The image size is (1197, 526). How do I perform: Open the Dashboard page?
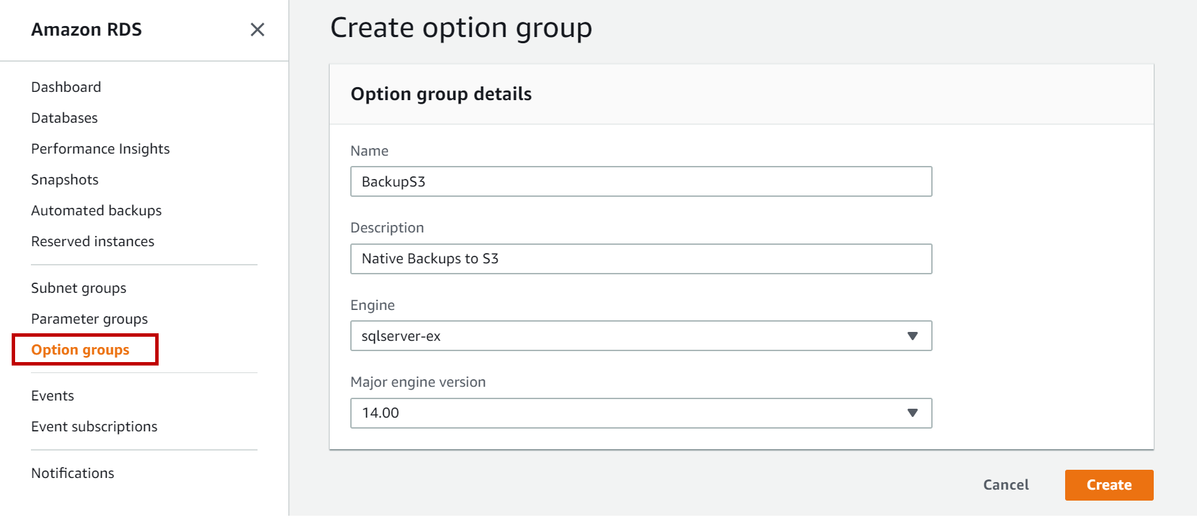66,87
